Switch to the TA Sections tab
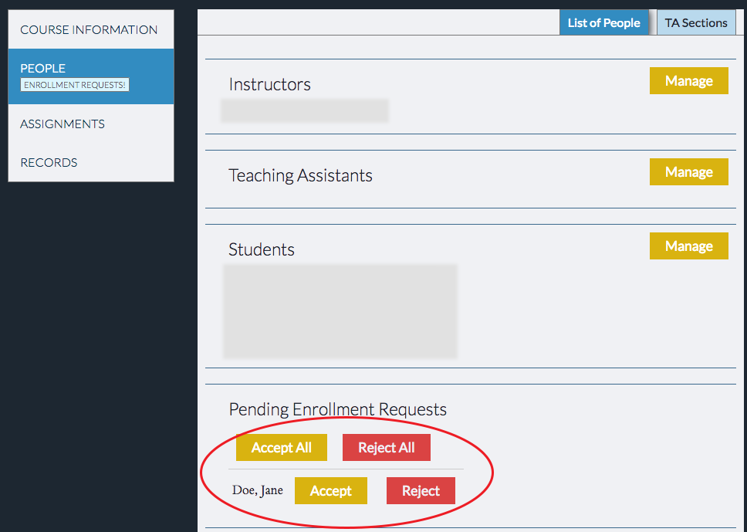 point(696,22)
